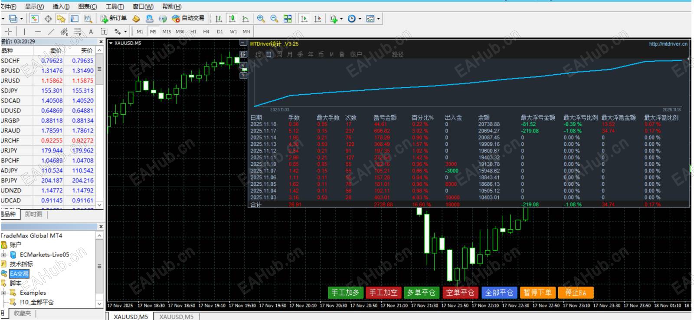Screen dimensions: 694x320
Task: Open the Strategy Tester icon
Action: (x=88, y=19)
